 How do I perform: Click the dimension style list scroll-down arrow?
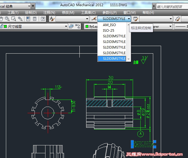click(x=129, y=59)
